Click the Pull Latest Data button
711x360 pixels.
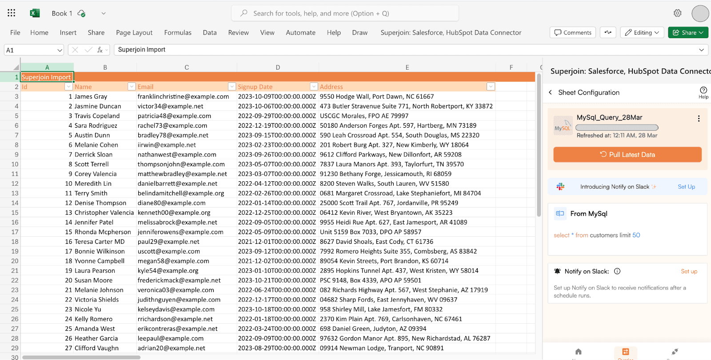627,154
